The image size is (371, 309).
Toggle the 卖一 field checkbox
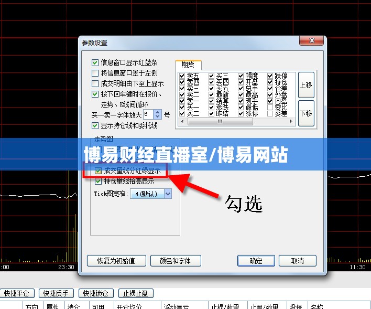coord(182,101)
